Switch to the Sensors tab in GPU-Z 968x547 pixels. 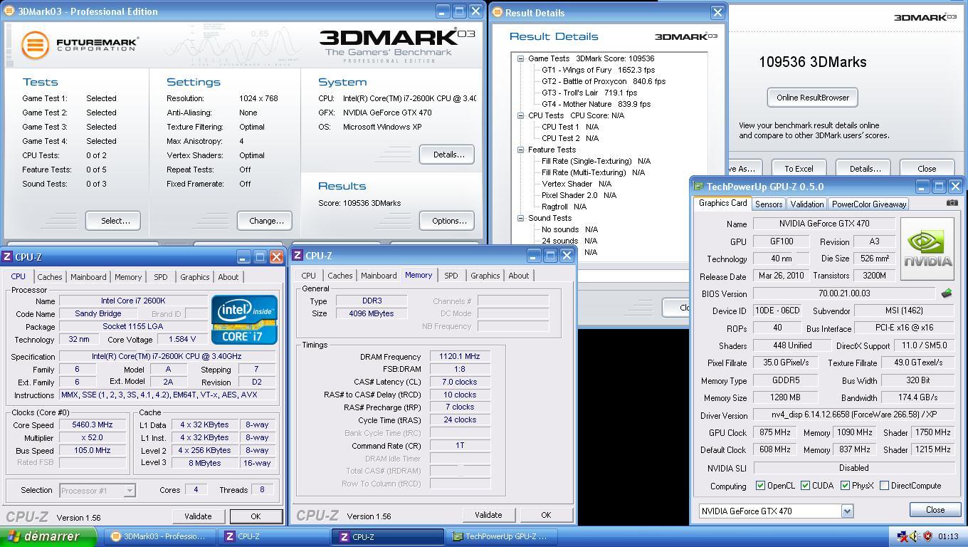point(769,204)
